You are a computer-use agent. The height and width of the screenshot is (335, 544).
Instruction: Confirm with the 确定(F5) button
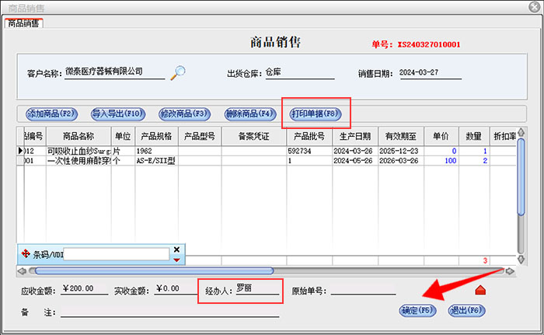[418, 310]
